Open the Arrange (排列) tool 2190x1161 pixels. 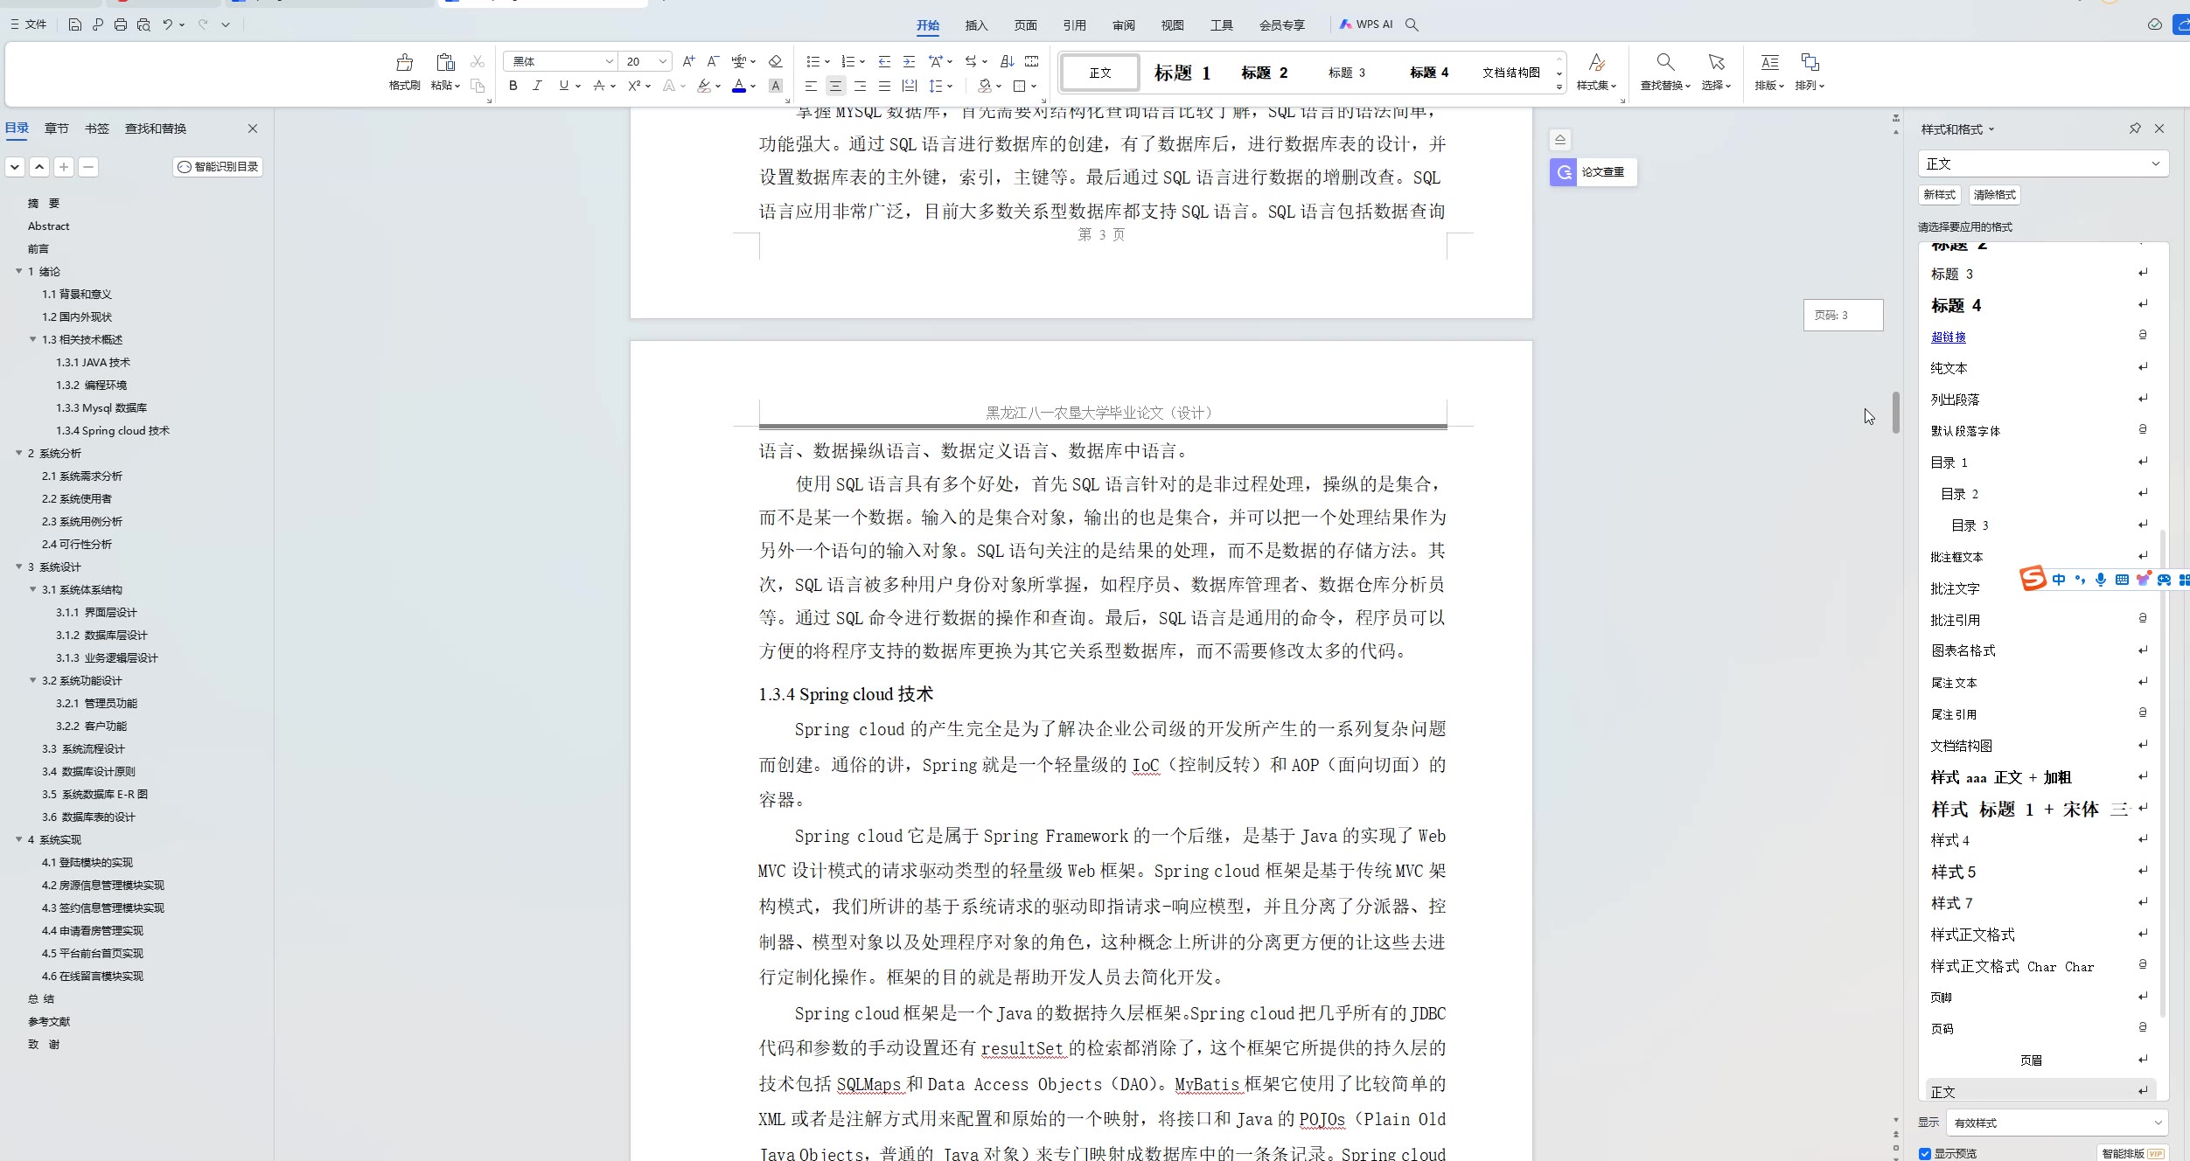click(1810, 72)
